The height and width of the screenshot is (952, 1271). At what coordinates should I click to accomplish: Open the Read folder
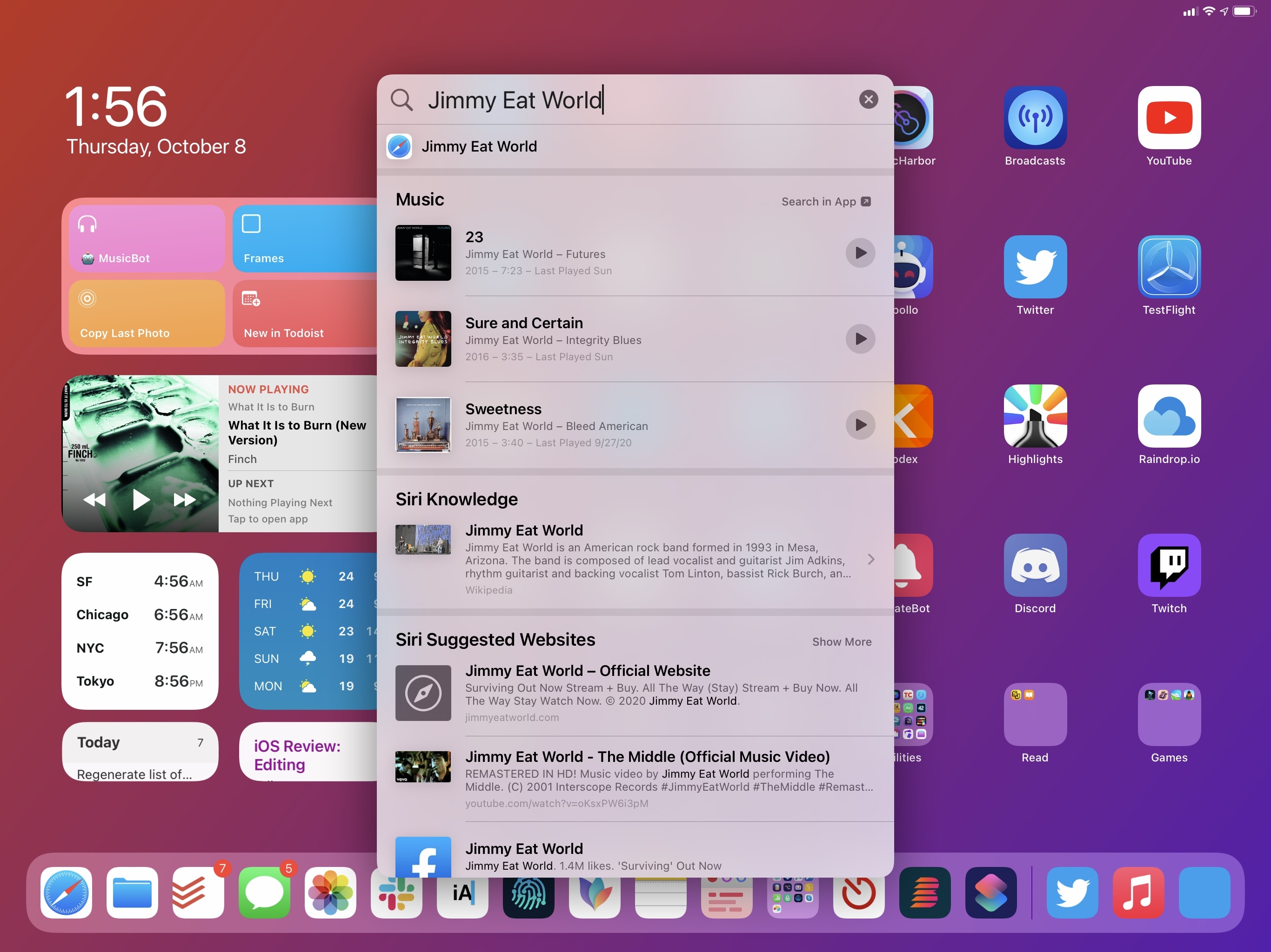click(x=1035, y=715)
